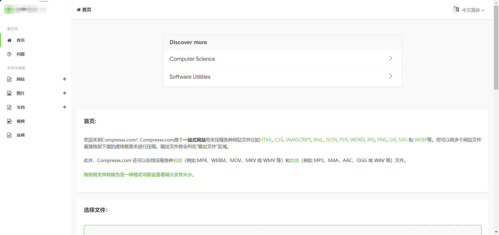Open the Computer Science link
499x235 pixels.
283,59
